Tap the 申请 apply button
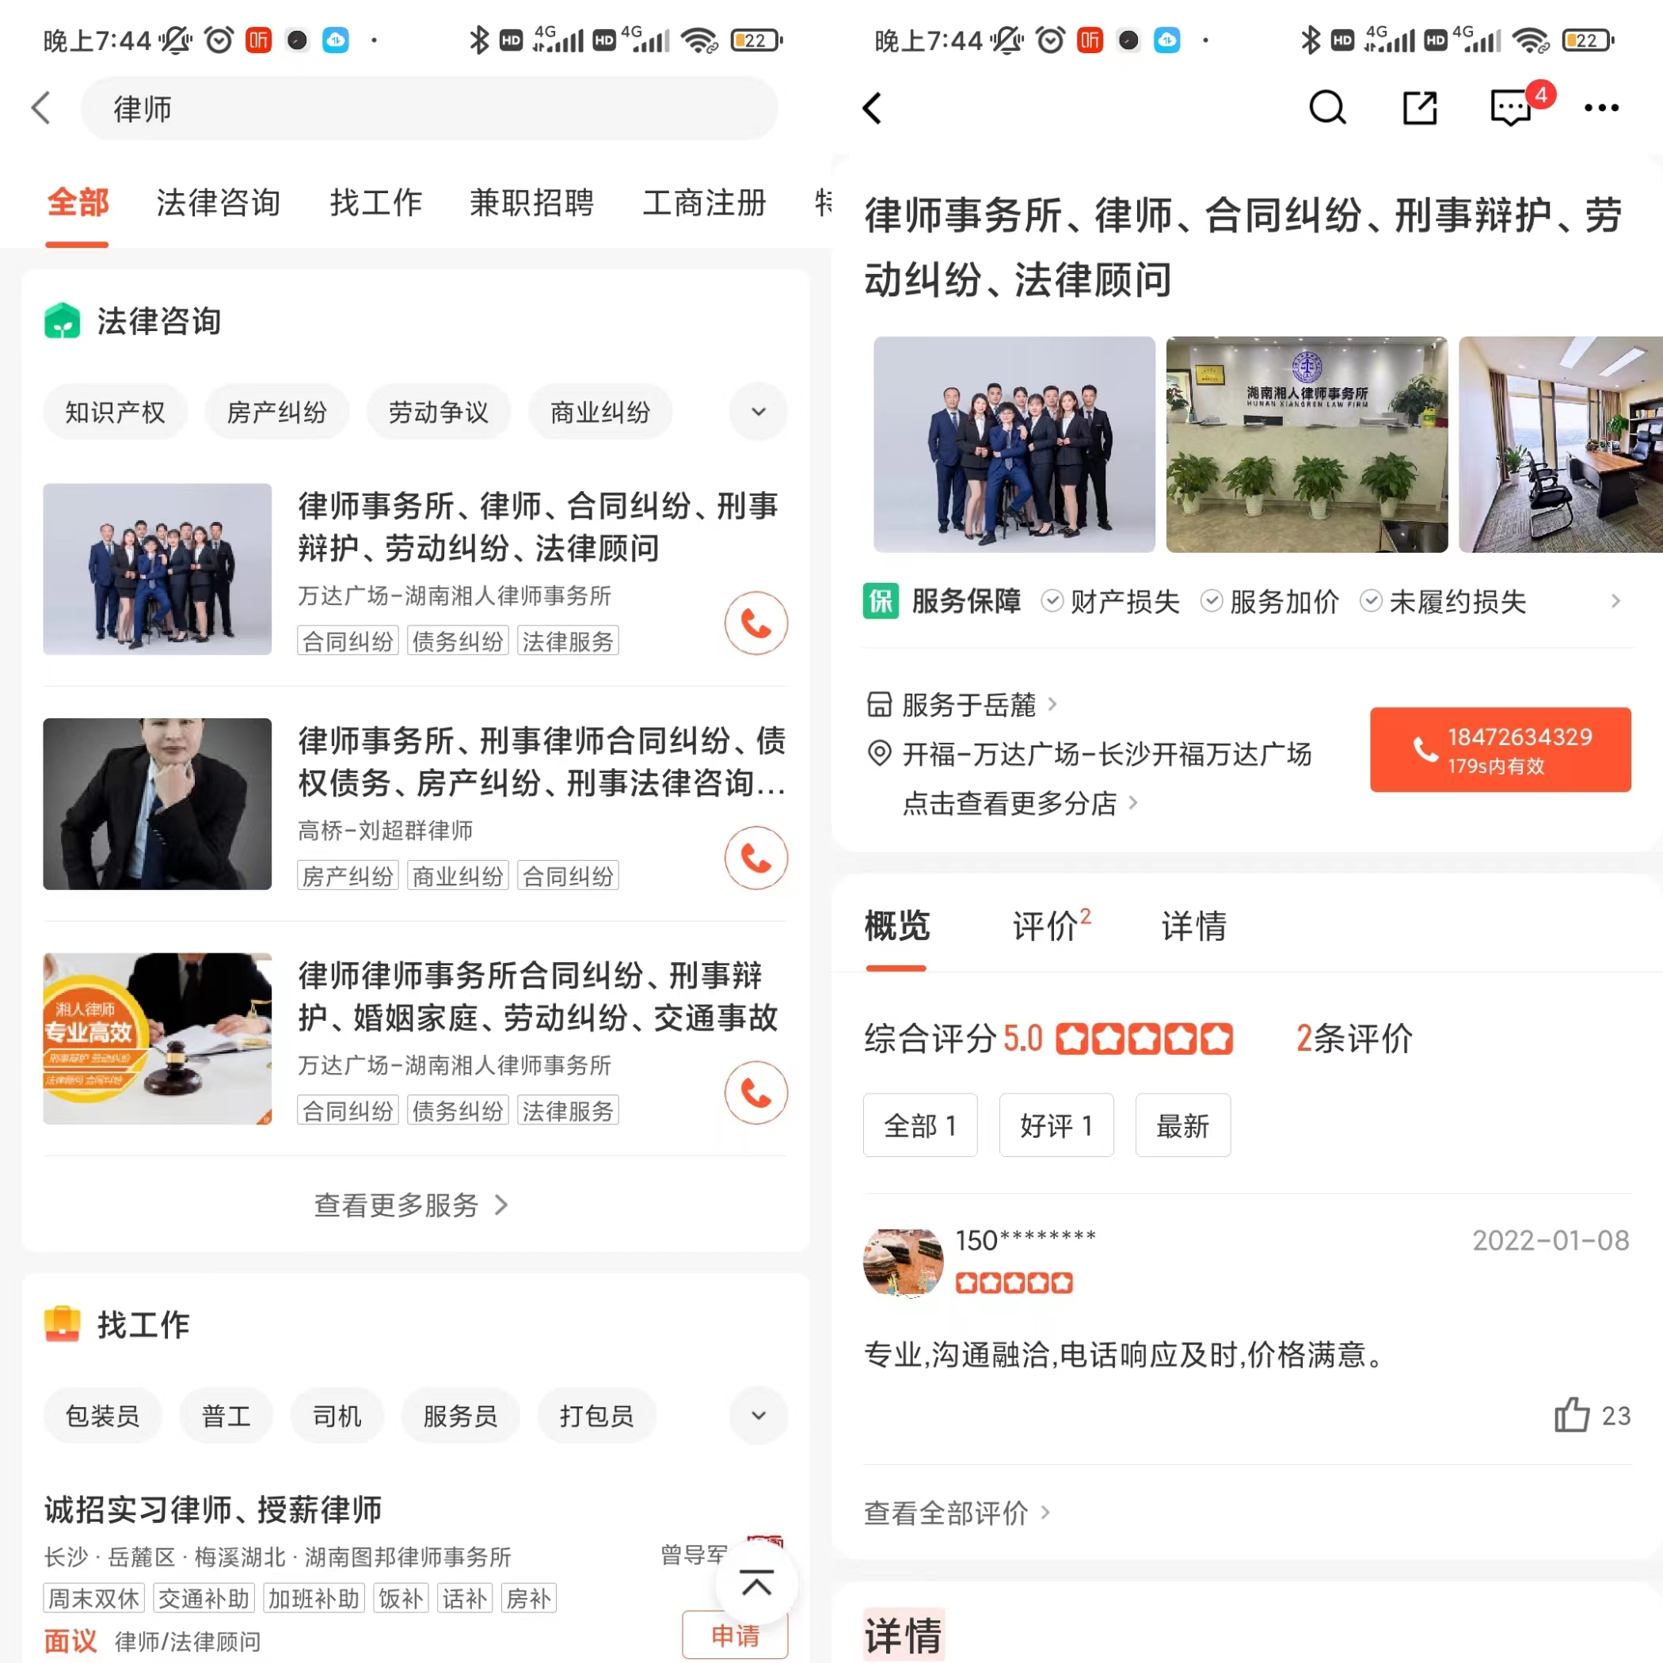This screenshot has height=1663, width=1663. click(735, 1634)
